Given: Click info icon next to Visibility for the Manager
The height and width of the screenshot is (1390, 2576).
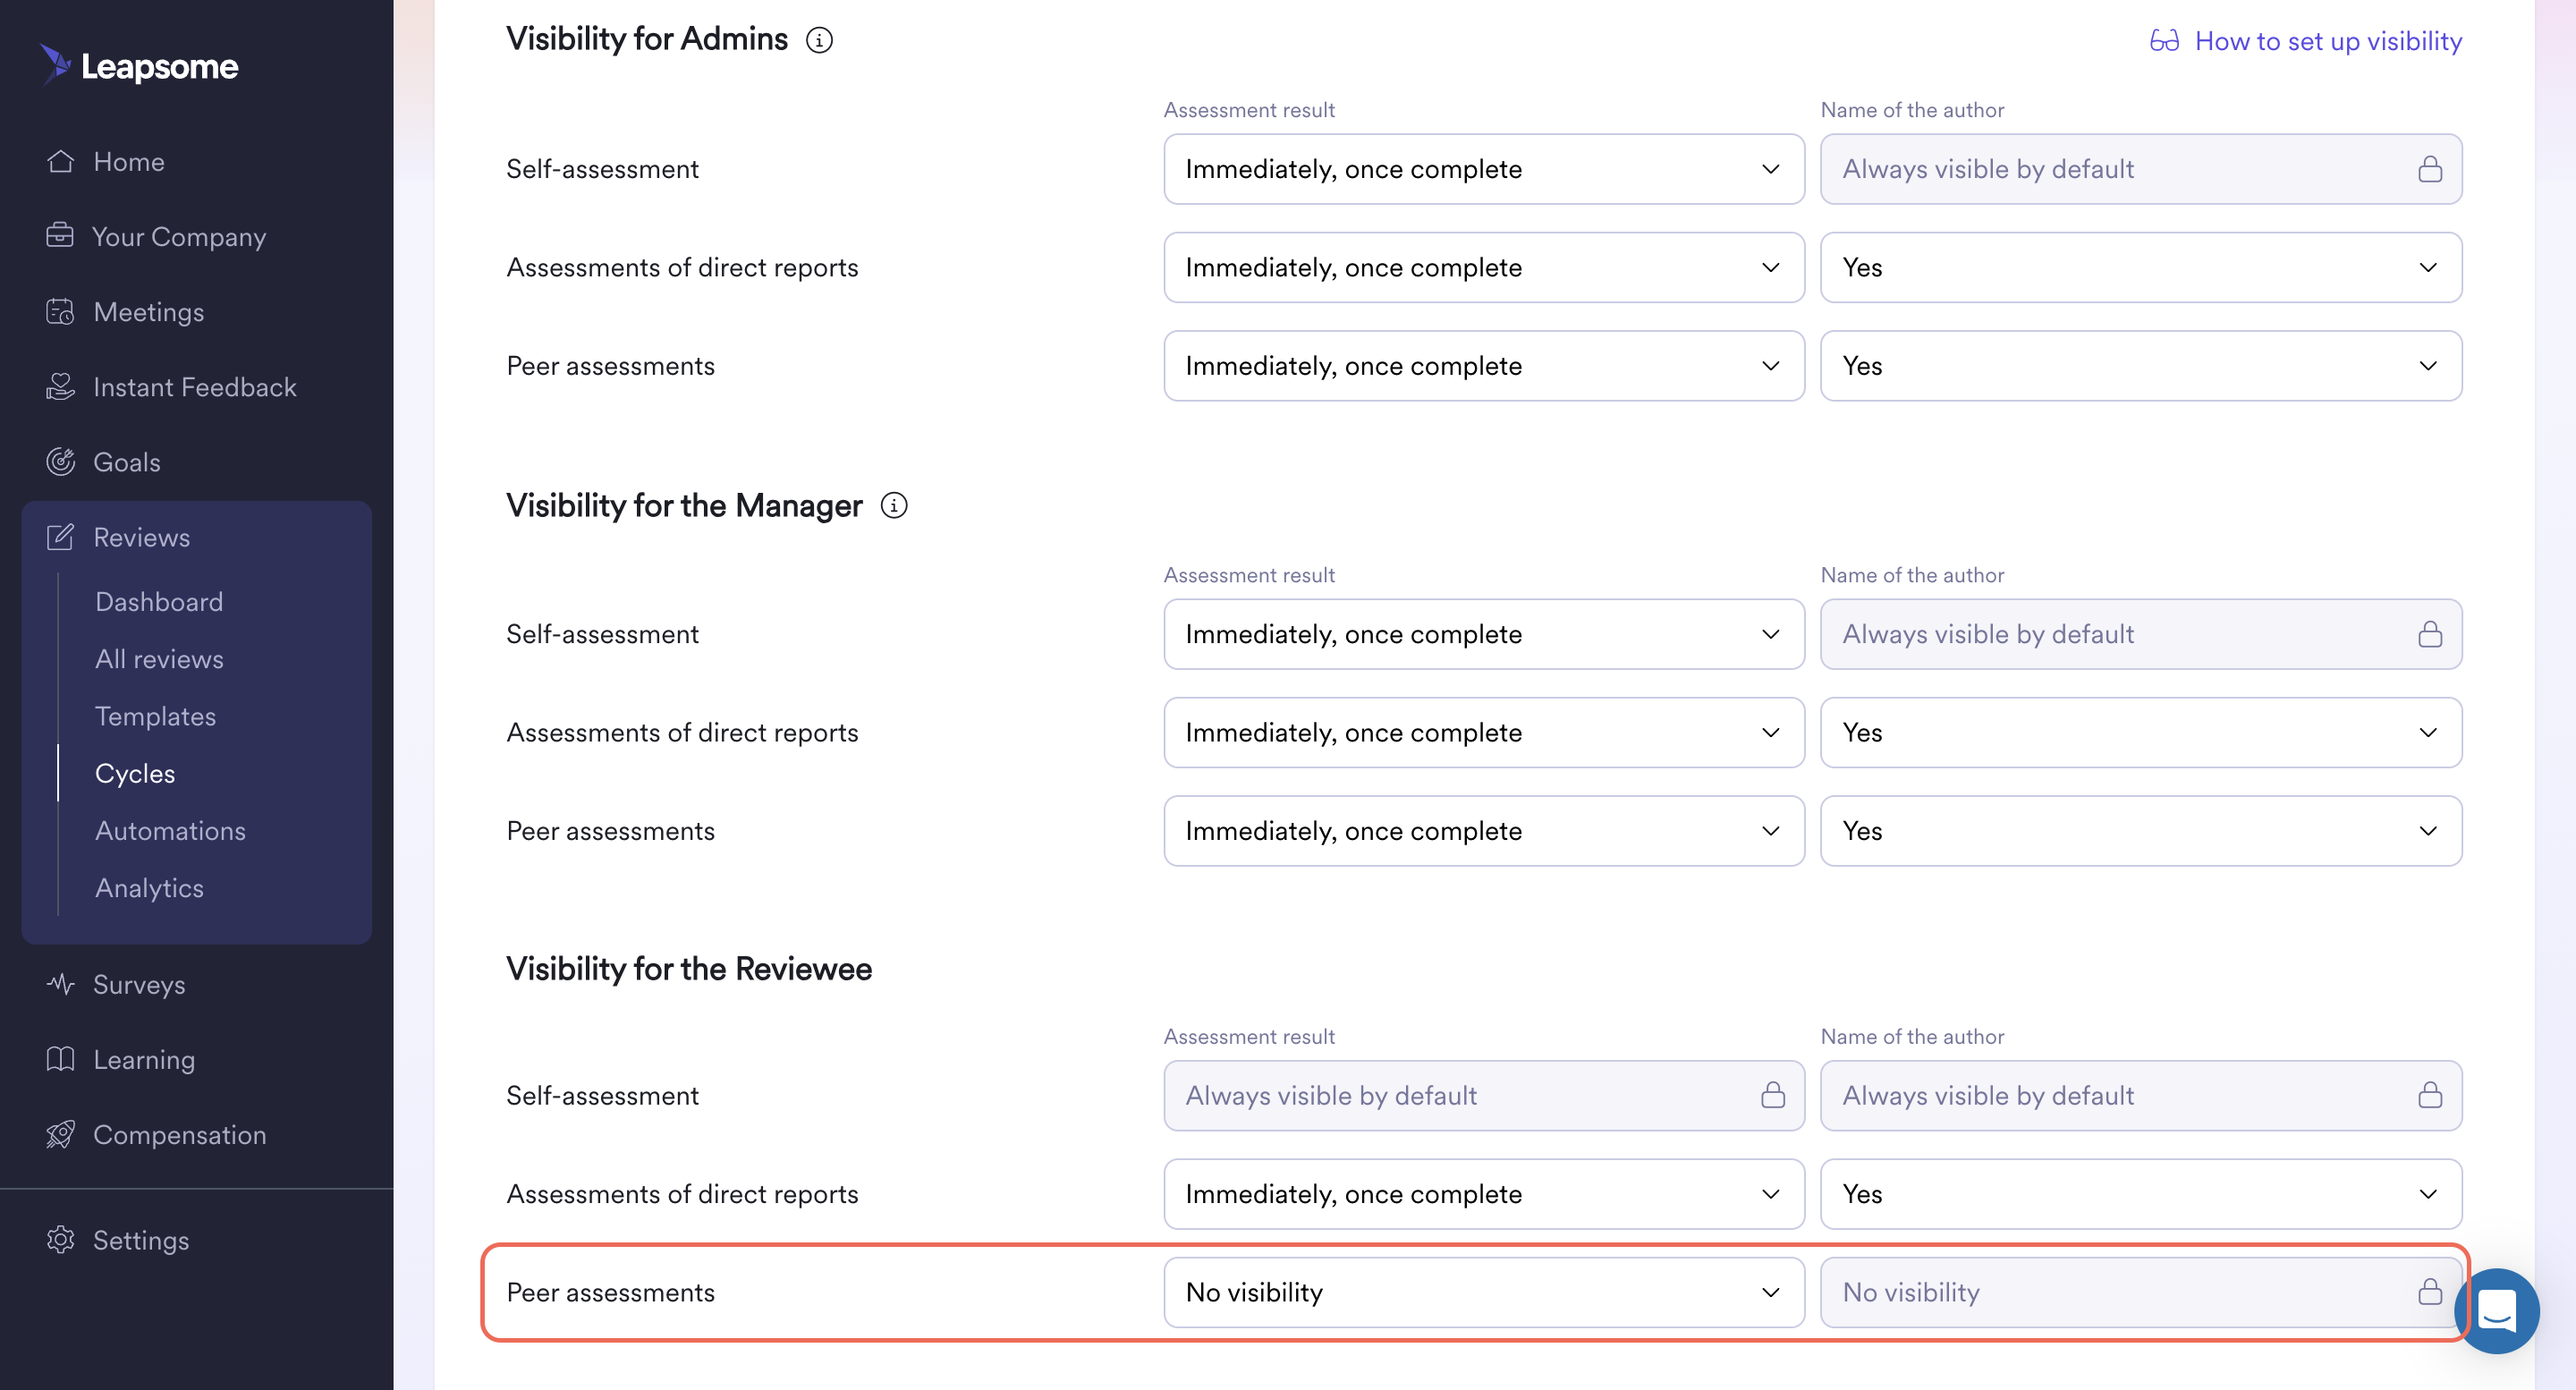Looking at the screenshot, I should point(894,506).
